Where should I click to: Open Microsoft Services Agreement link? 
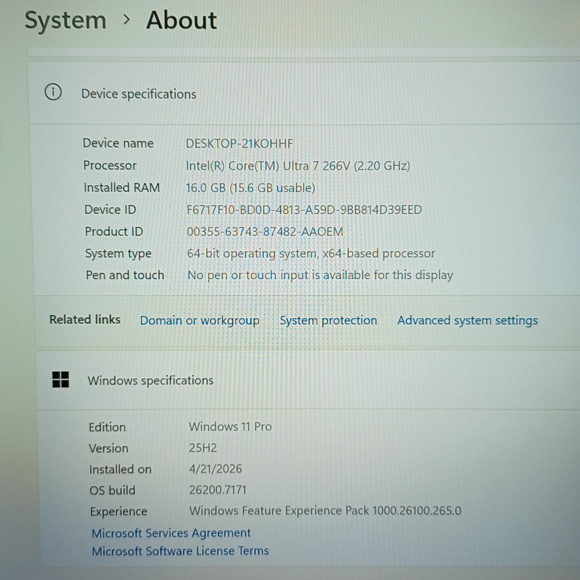171,533
